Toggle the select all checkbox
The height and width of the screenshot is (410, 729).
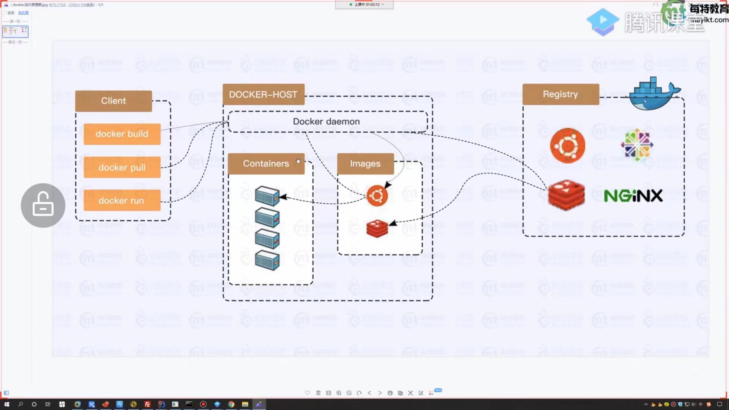click(5, 13)
